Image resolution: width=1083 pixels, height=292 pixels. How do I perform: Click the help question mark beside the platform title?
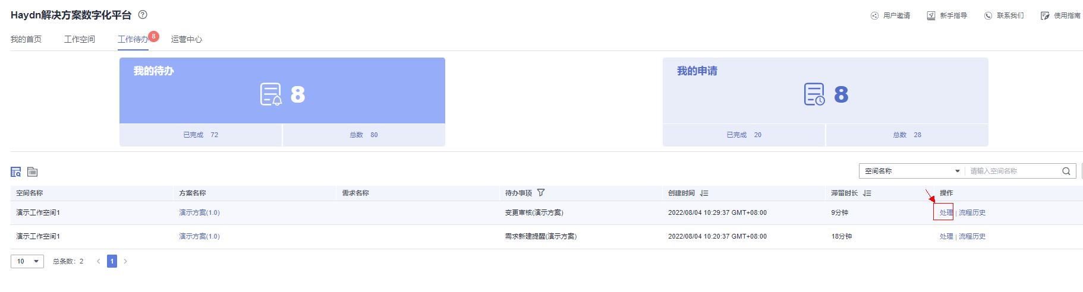coord(143,15)
